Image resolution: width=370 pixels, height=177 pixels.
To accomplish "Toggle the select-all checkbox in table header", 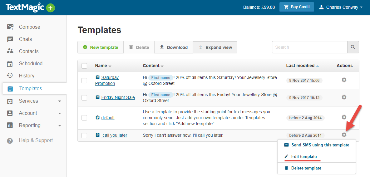I will point(84,66).
